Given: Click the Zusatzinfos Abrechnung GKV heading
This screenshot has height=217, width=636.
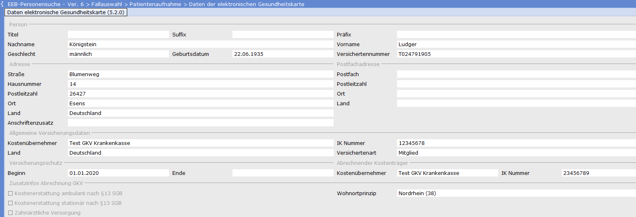Looking at the screenshot, I should click(x=46, y=183).
